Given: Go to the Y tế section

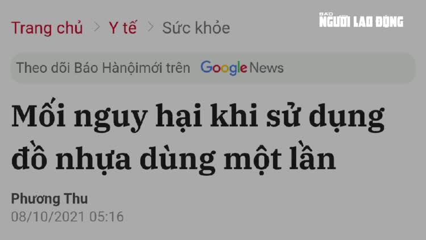Looking at the screenshot, I should (123, 27).
